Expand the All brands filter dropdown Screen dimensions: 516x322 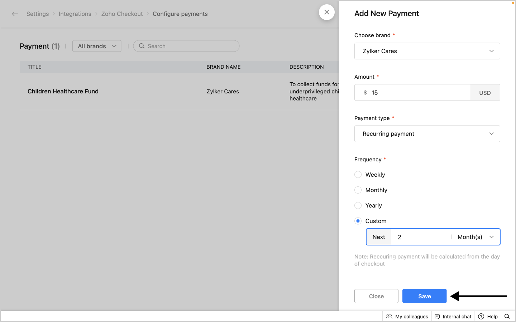click(97, 46)
